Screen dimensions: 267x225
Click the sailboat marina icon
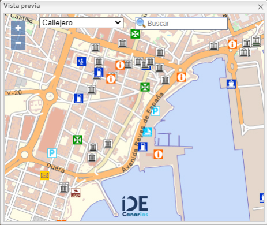tap(148, 132)
